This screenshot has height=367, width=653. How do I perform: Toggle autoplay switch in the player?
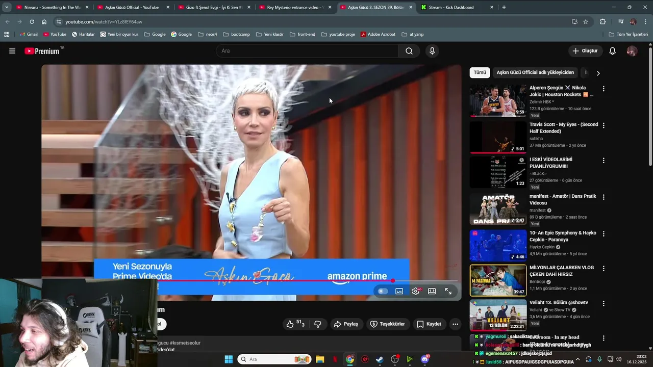pyautogui.click(x=383, y=291)
